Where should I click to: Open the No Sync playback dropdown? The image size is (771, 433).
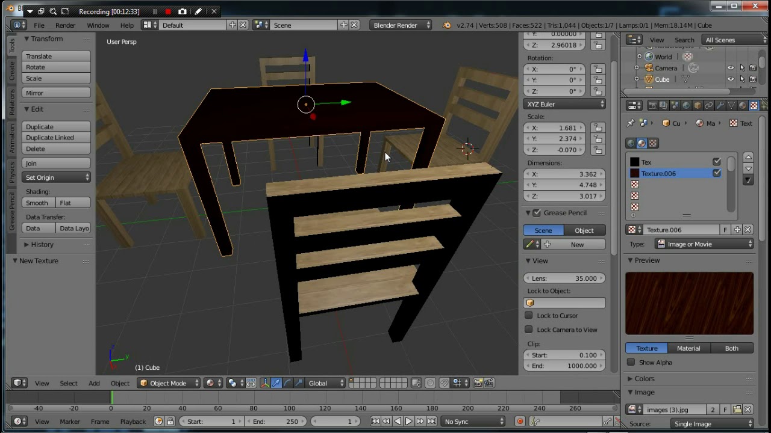pyautogui.click(x=473, y=422)
